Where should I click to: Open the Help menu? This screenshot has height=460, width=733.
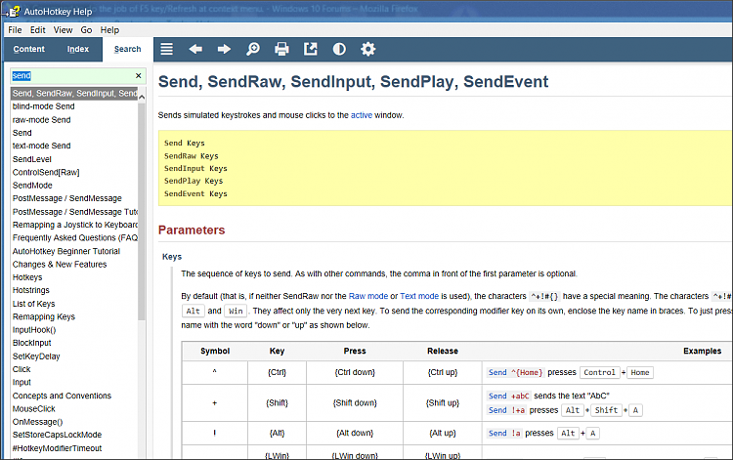[x=109, y=30]
